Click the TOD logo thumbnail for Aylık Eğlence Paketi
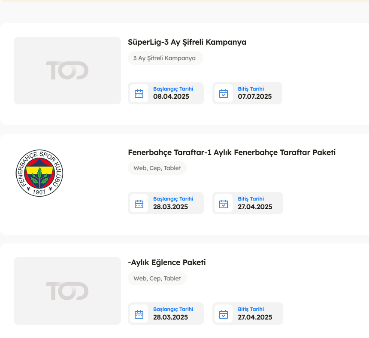 pyautogui.click(x=67, y=291)
